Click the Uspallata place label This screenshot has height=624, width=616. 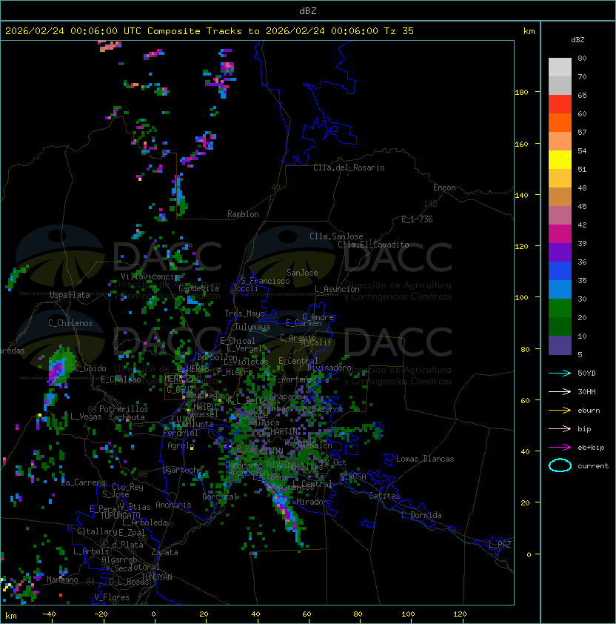[x=70, y=295]
